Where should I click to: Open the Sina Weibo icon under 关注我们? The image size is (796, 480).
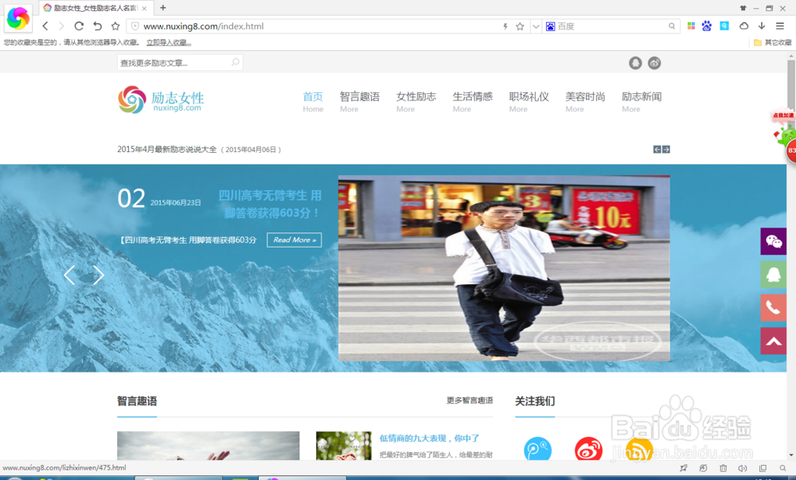point(587,450)
